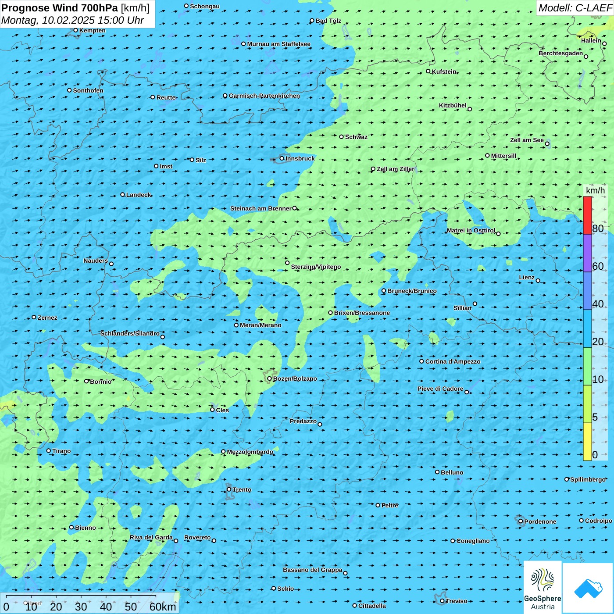Click the green 10 km/h legend swatch
The image size is (614, 614).
587,366
